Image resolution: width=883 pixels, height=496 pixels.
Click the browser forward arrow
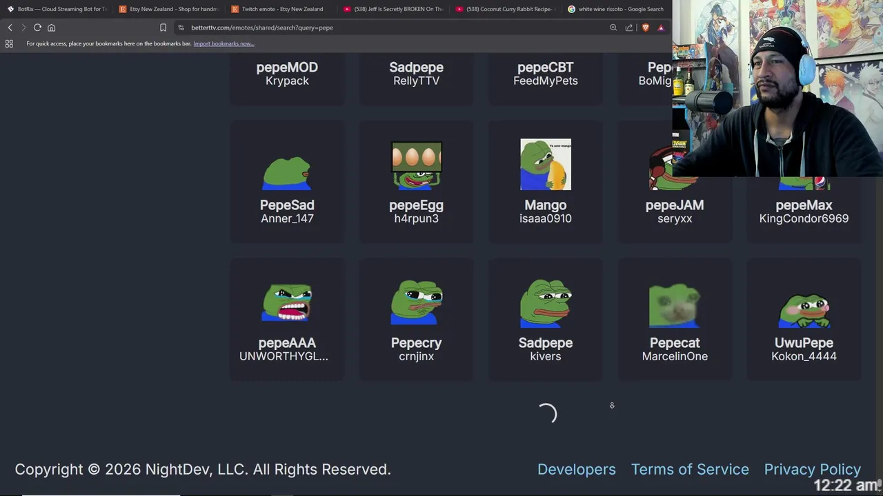23,28
